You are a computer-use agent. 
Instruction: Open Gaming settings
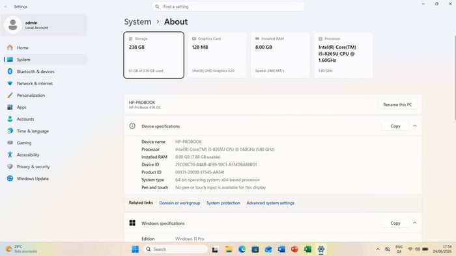45,143
